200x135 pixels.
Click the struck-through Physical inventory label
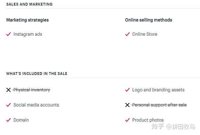pos(31,90)
